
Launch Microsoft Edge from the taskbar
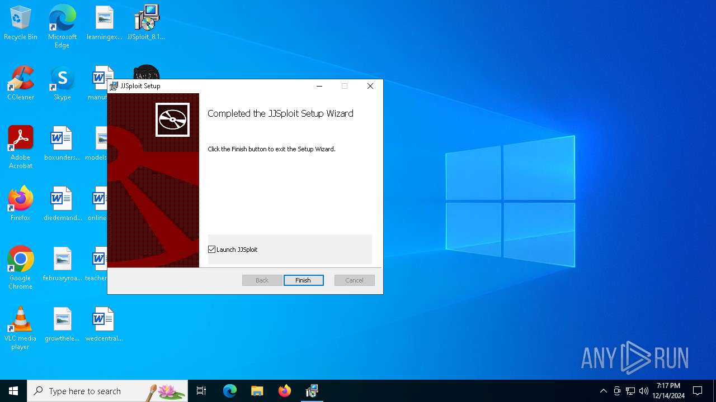[x=230, y=391]
